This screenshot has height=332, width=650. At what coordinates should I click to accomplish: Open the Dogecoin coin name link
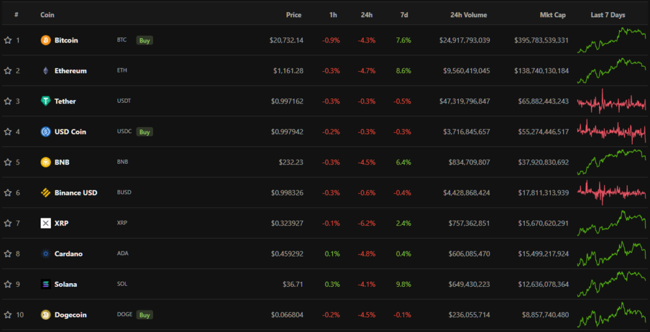tap(71, 315)
